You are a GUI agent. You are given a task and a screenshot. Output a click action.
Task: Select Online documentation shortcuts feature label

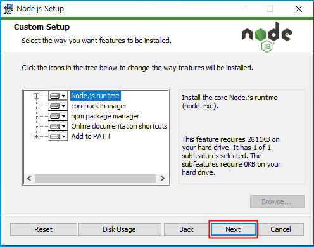pyautogui.click(x=119, y=126)
